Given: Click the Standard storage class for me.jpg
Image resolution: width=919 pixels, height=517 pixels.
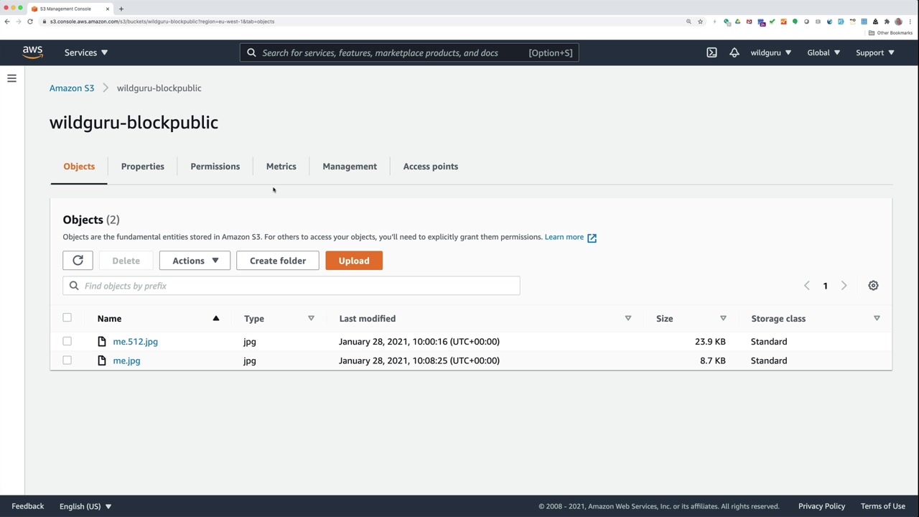Looking at the screenshot, I should click(x=769, y=360).
